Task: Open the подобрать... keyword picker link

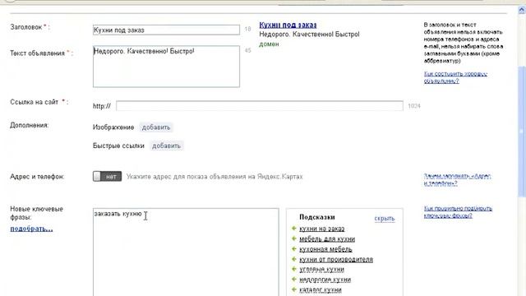Action: pyautogui.click(x=31, y=229)
